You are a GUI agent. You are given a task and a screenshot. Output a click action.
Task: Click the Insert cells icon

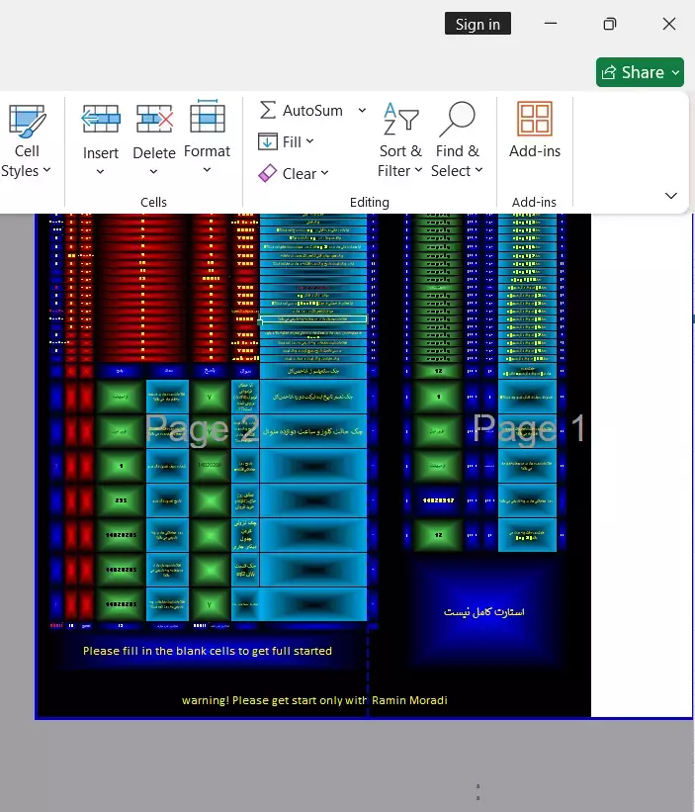coord(100,119)
